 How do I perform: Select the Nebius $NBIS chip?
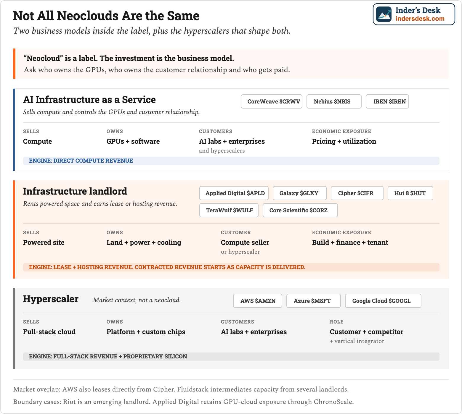(334, 101)
